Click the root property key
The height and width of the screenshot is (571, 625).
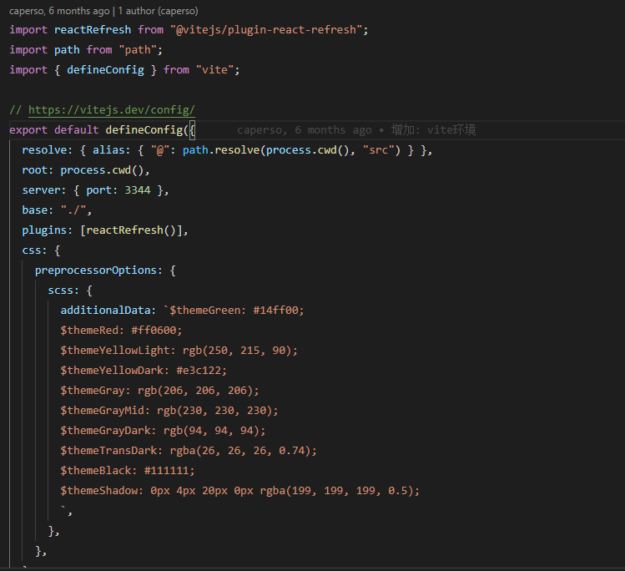[x=35, y=169]
